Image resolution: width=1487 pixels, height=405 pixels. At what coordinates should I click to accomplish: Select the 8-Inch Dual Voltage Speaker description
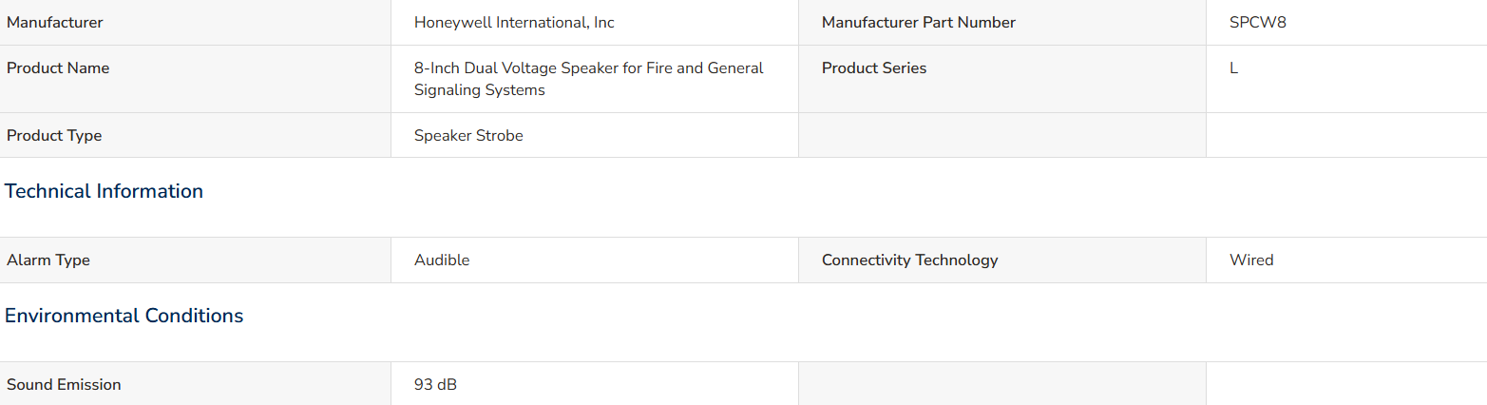click(589, 79)
